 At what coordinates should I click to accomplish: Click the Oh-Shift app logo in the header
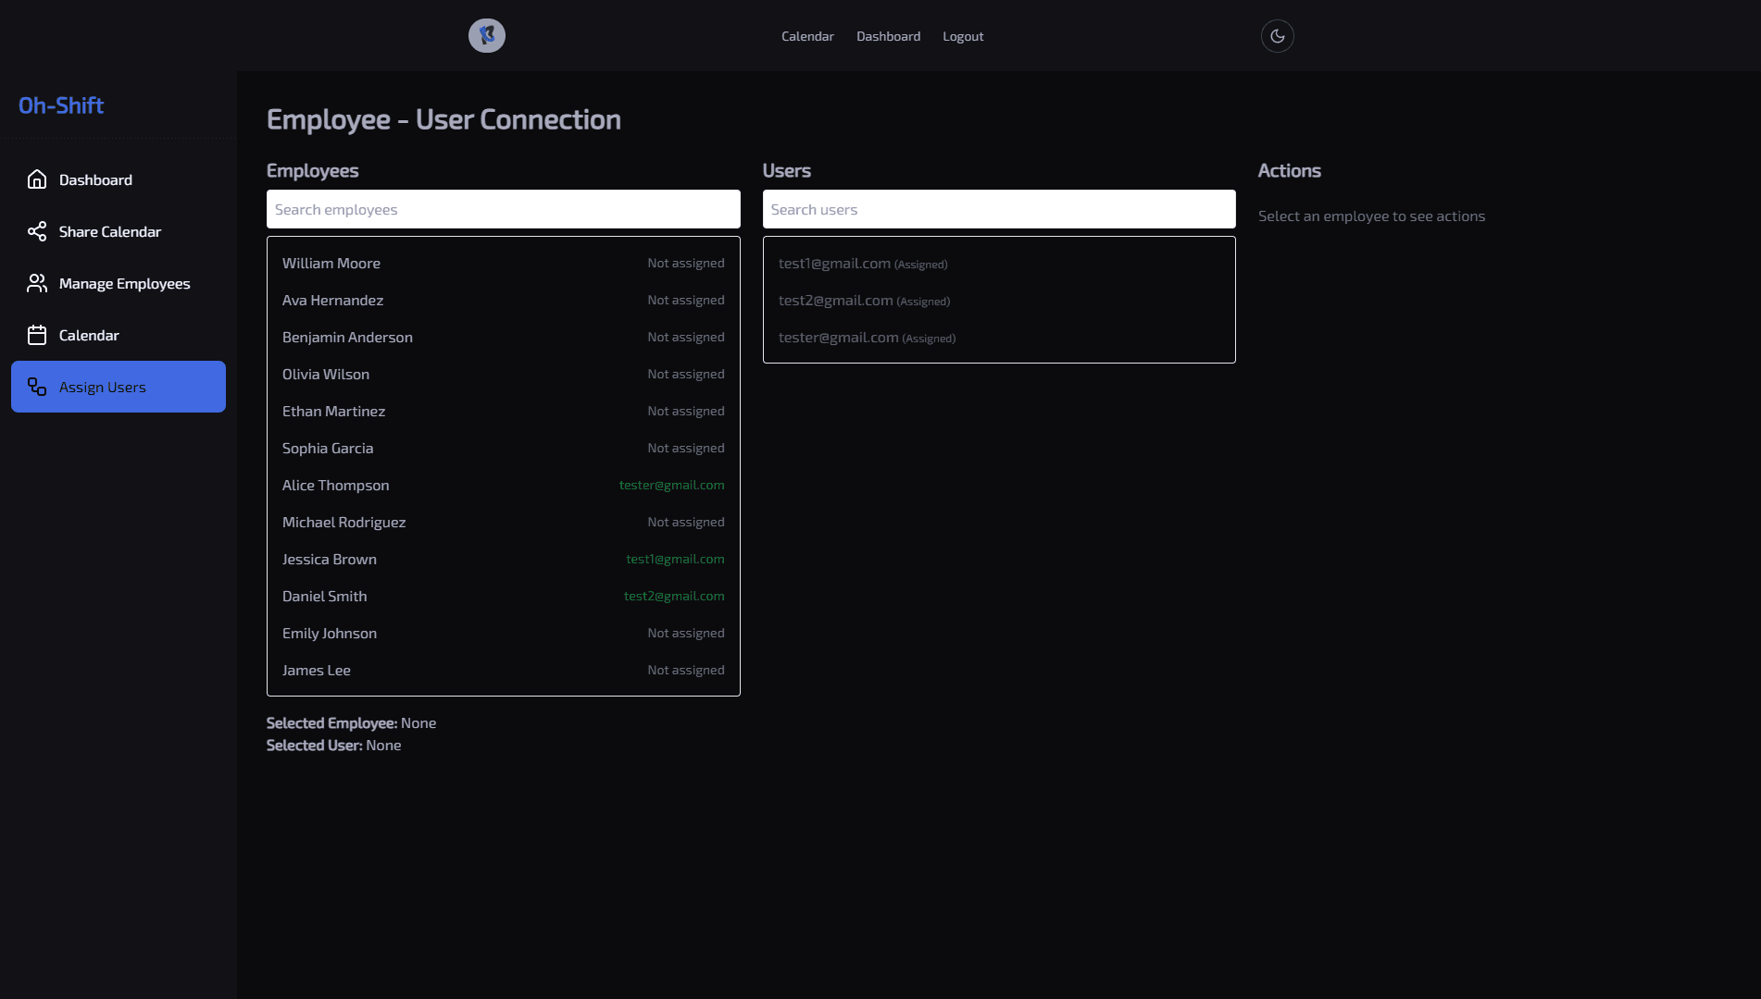pos(488,35)
